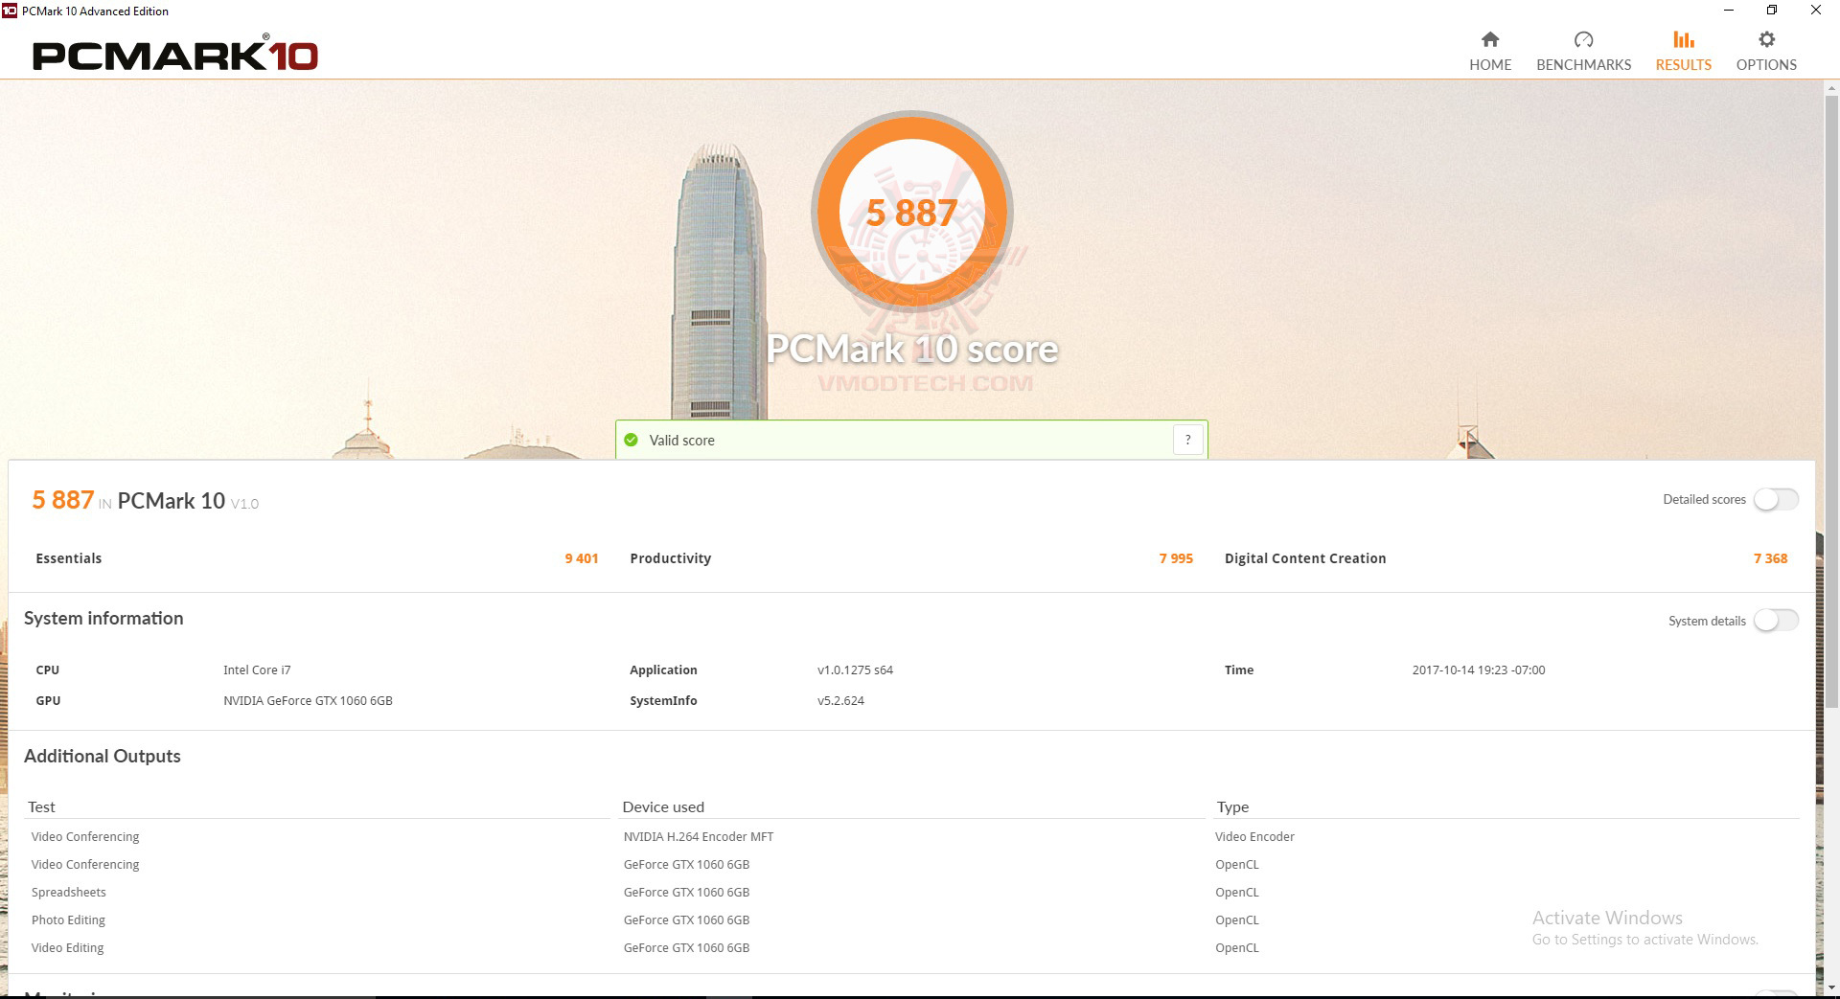1840x999 pixels.
Task: Click the PCMark 10 app icon in title bar
Action: [x=10, y=11]
